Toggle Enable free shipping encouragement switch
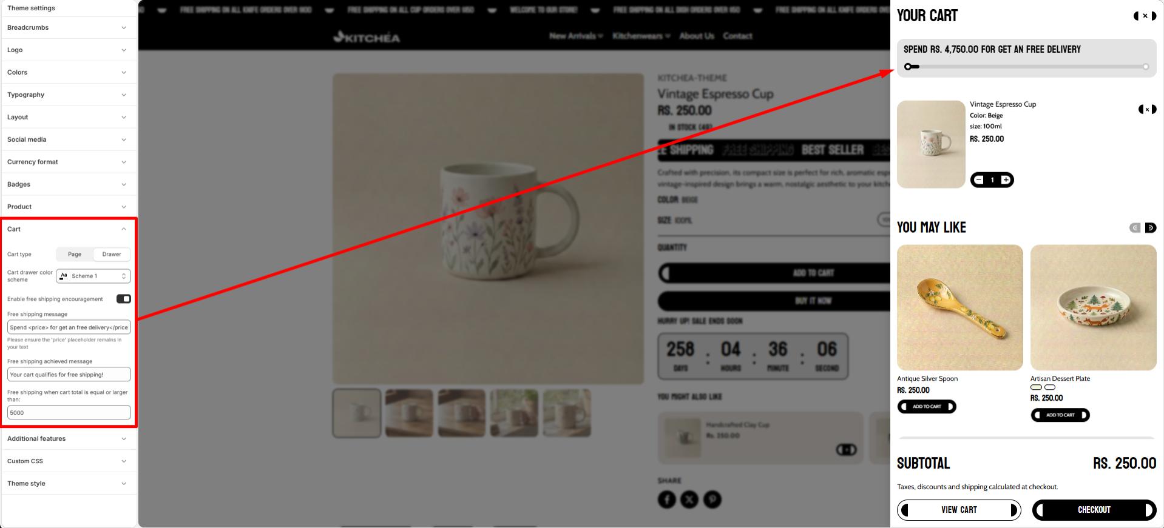Viewport: 1164px width, 528px height. (x=124, y=299)
